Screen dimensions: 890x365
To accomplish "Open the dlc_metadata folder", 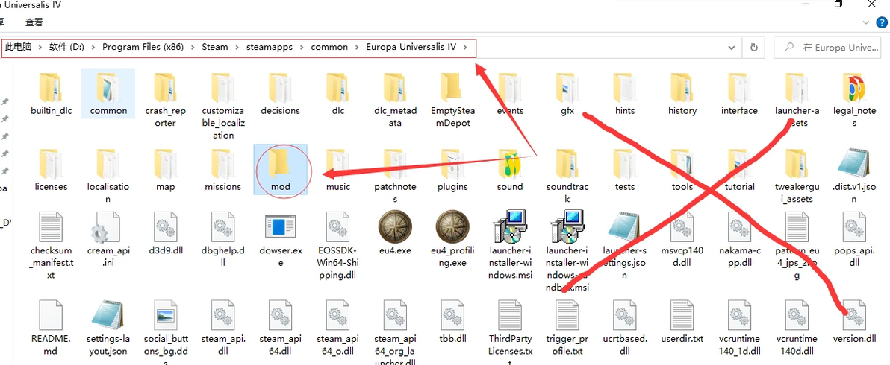I will (396, 100).
